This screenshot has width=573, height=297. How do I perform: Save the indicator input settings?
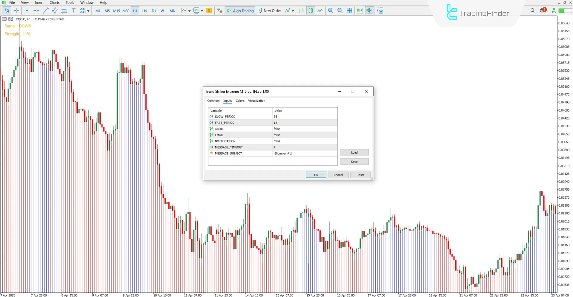(354, 161)
